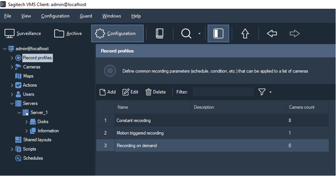Open the Windows menu
The height and width of the screenshot is (176, 336).
111,16
